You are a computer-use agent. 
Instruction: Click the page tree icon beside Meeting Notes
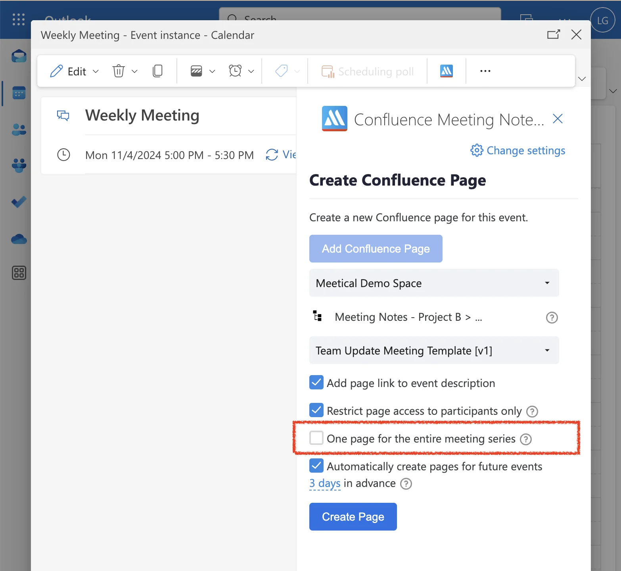317,316
